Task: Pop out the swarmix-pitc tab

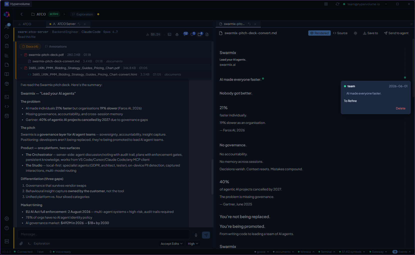Action: [249, 24]
